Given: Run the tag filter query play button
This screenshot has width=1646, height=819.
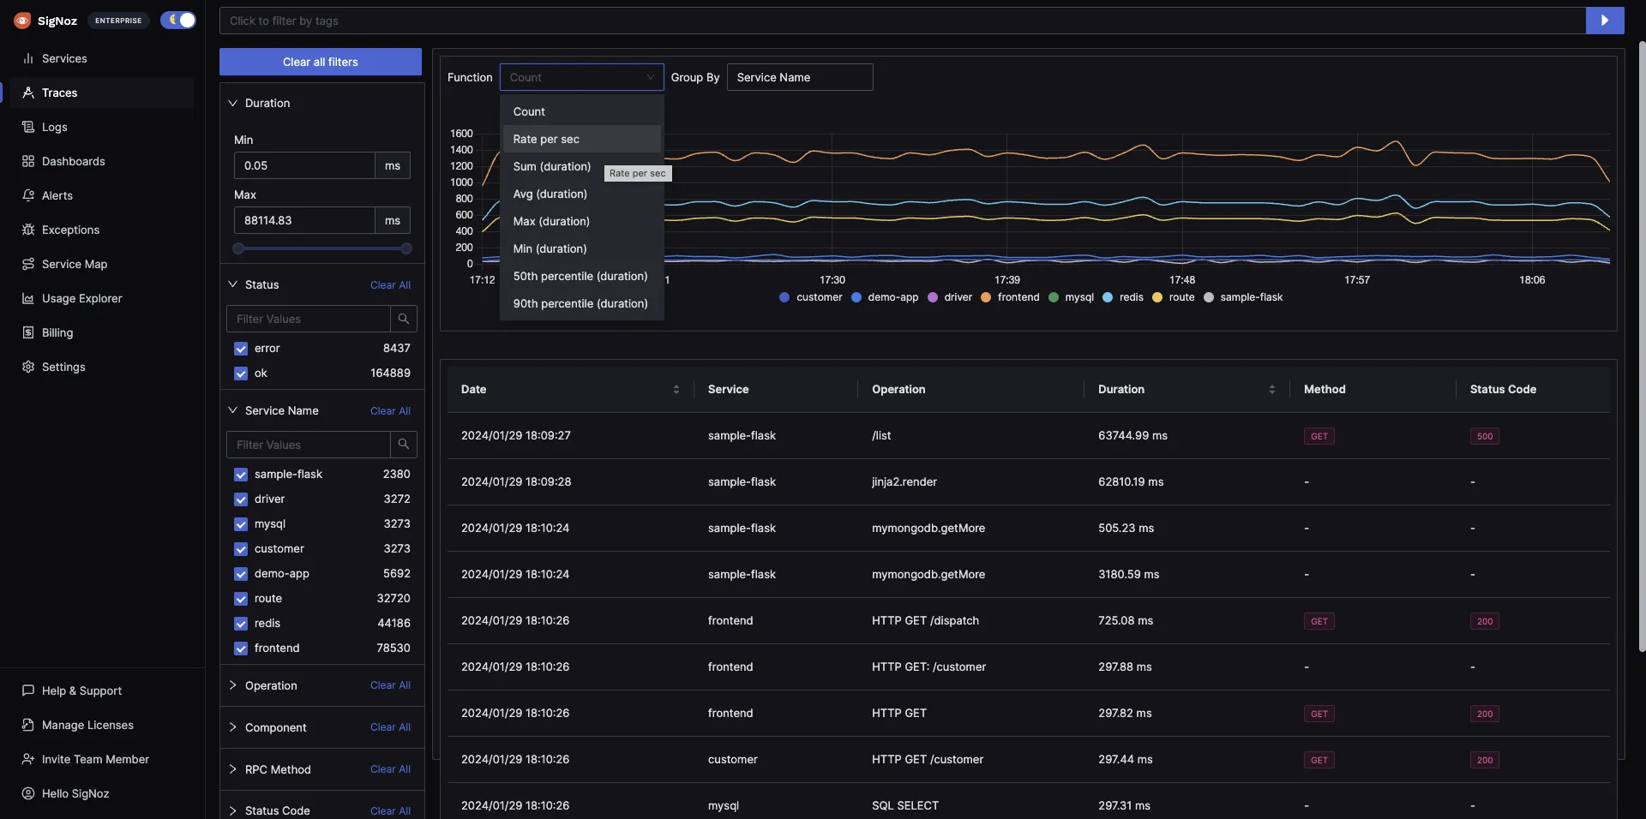Looking at the screenshot, I should click(x=1605, y=21).
